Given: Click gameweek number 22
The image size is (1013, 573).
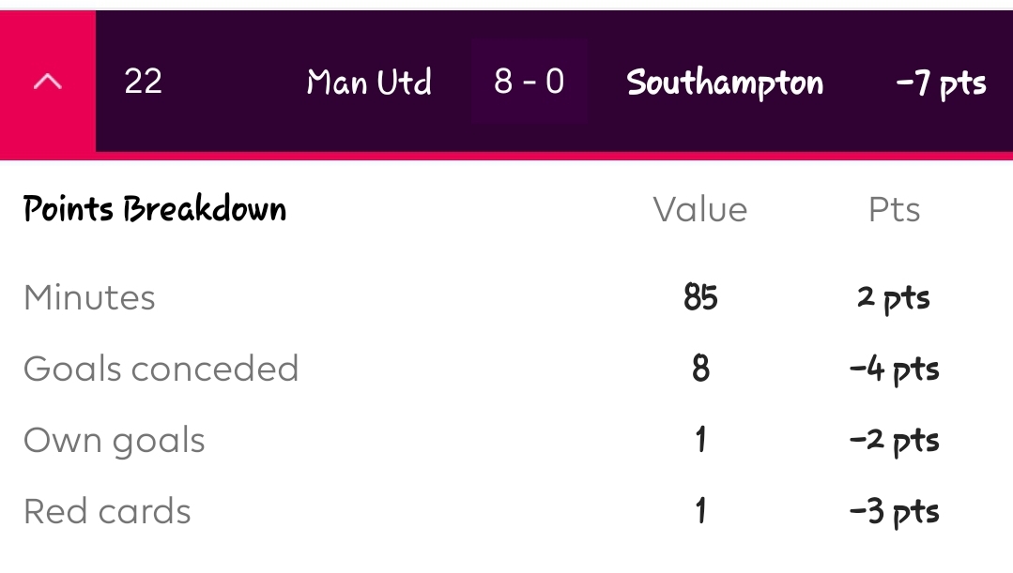Looking at the screenshot, I should pos(143,82).
